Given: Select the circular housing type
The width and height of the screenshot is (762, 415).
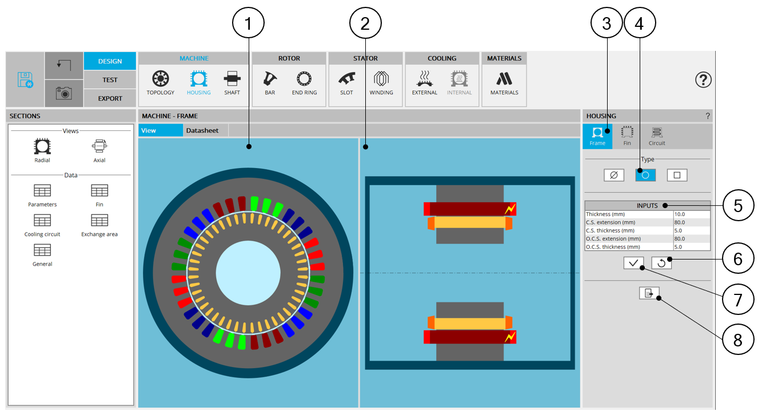Looking at the screenshot, I should pos(645,175).
